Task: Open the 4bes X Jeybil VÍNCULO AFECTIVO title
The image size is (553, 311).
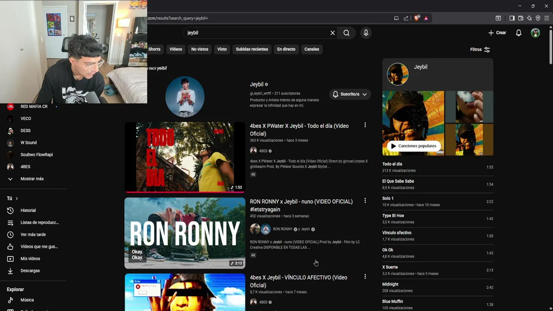Action: point(299,281)
